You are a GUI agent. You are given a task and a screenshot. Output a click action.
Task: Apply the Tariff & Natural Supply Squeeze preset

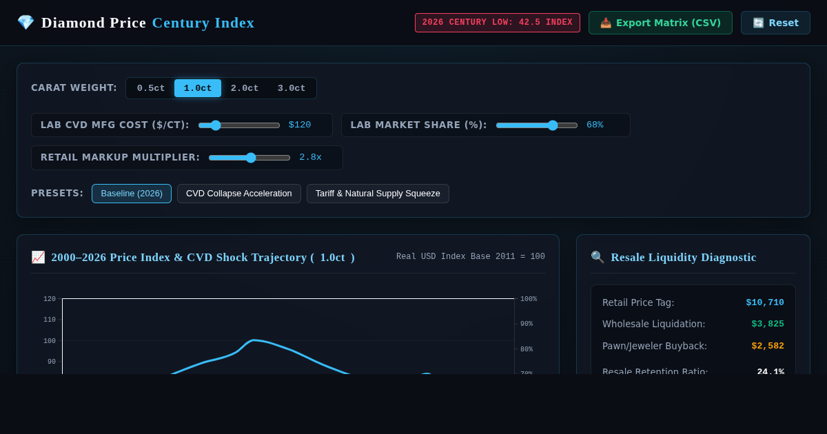(x=378, y=194)
